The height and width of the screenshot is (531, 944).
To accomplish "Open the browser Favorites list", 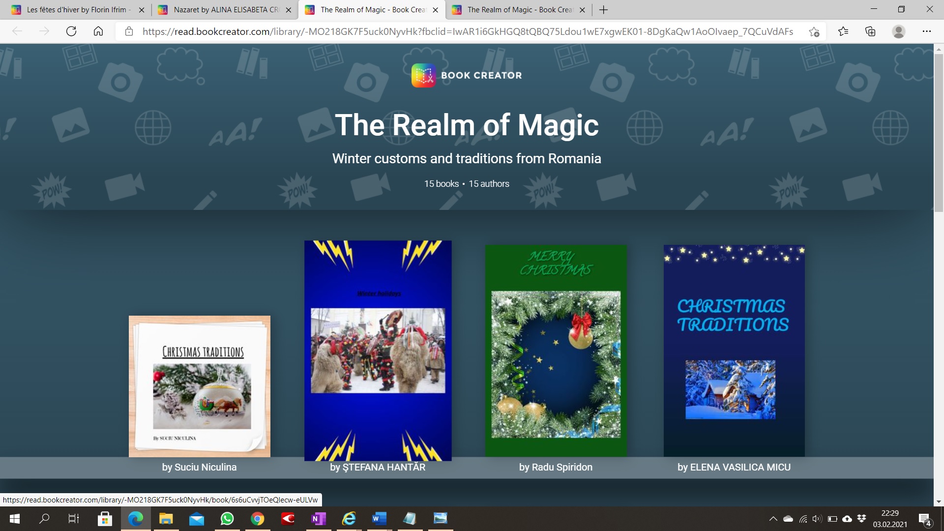I will click(x=843, y=31).
